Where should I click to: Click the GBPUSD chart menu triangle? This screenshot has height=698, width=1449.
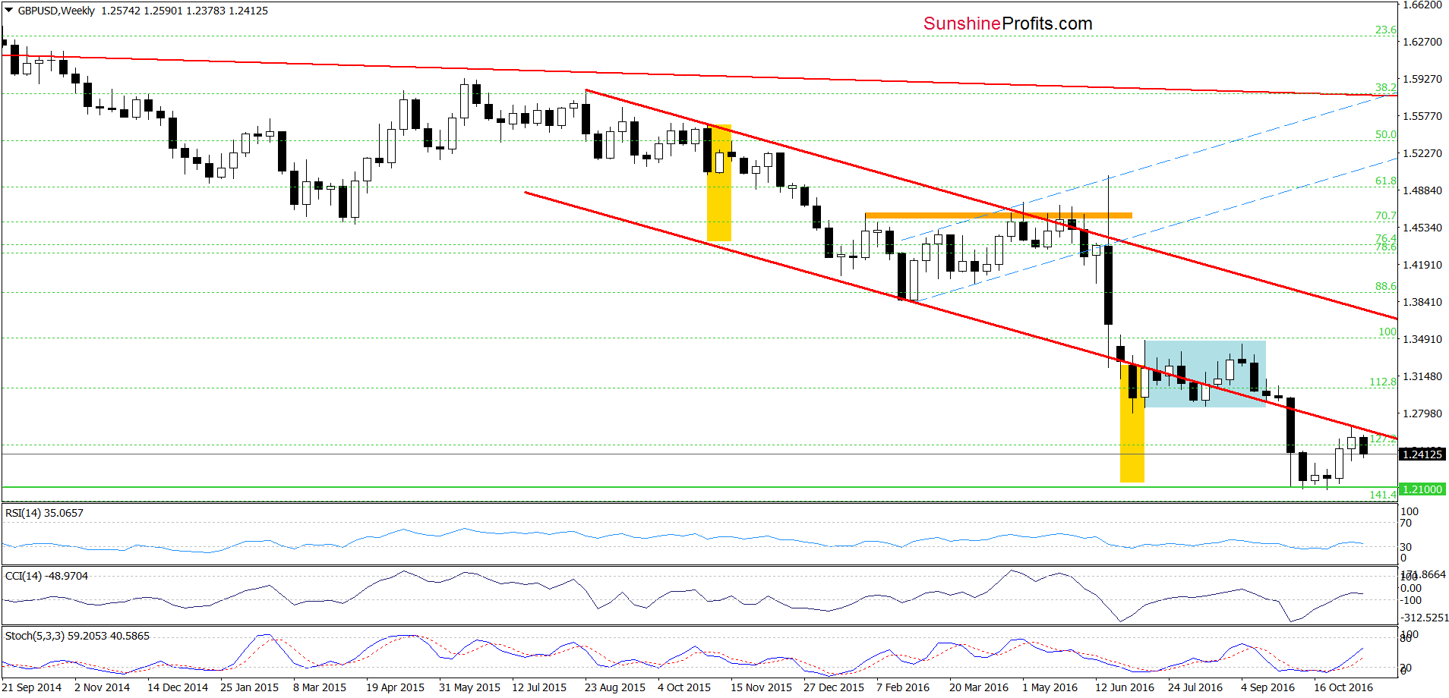[8, 11]
